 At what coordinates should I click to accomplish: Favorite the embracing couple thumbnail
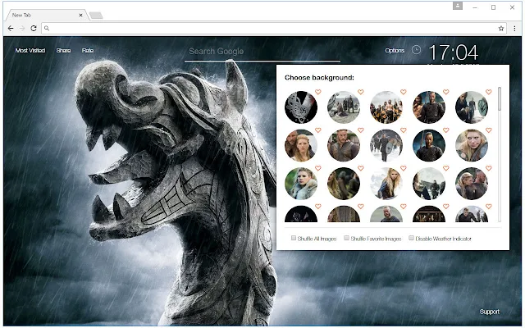[x=489, y=168]
